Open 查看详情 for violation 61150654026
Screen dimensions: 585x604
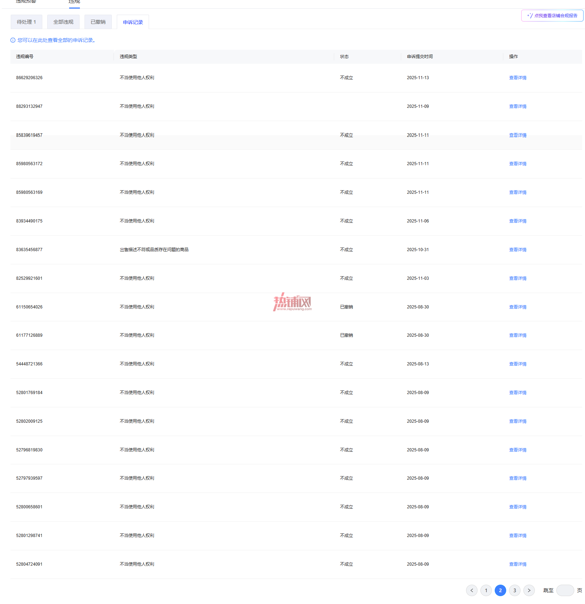(518, 307)
